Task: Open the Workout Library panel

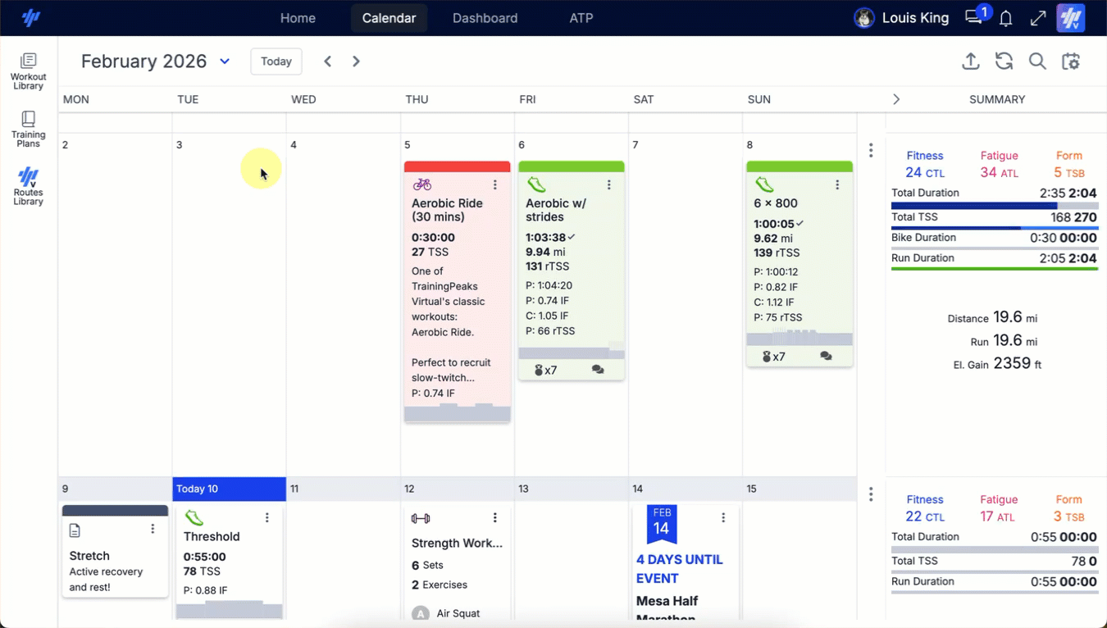Action: click(28, 71)
